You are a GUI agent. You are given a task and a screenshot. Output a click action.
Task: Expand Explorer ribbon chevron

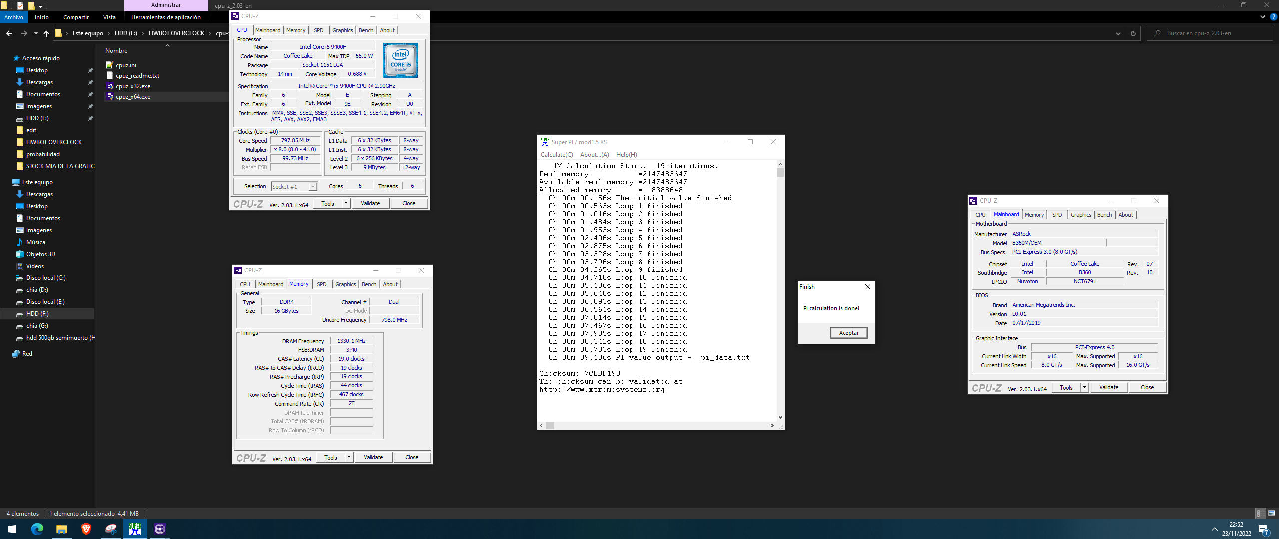1263,17
